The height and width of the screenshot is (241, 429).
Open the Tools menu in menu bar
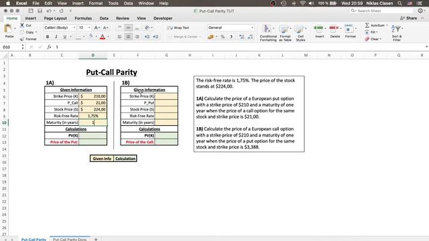[x=113, y=3]
